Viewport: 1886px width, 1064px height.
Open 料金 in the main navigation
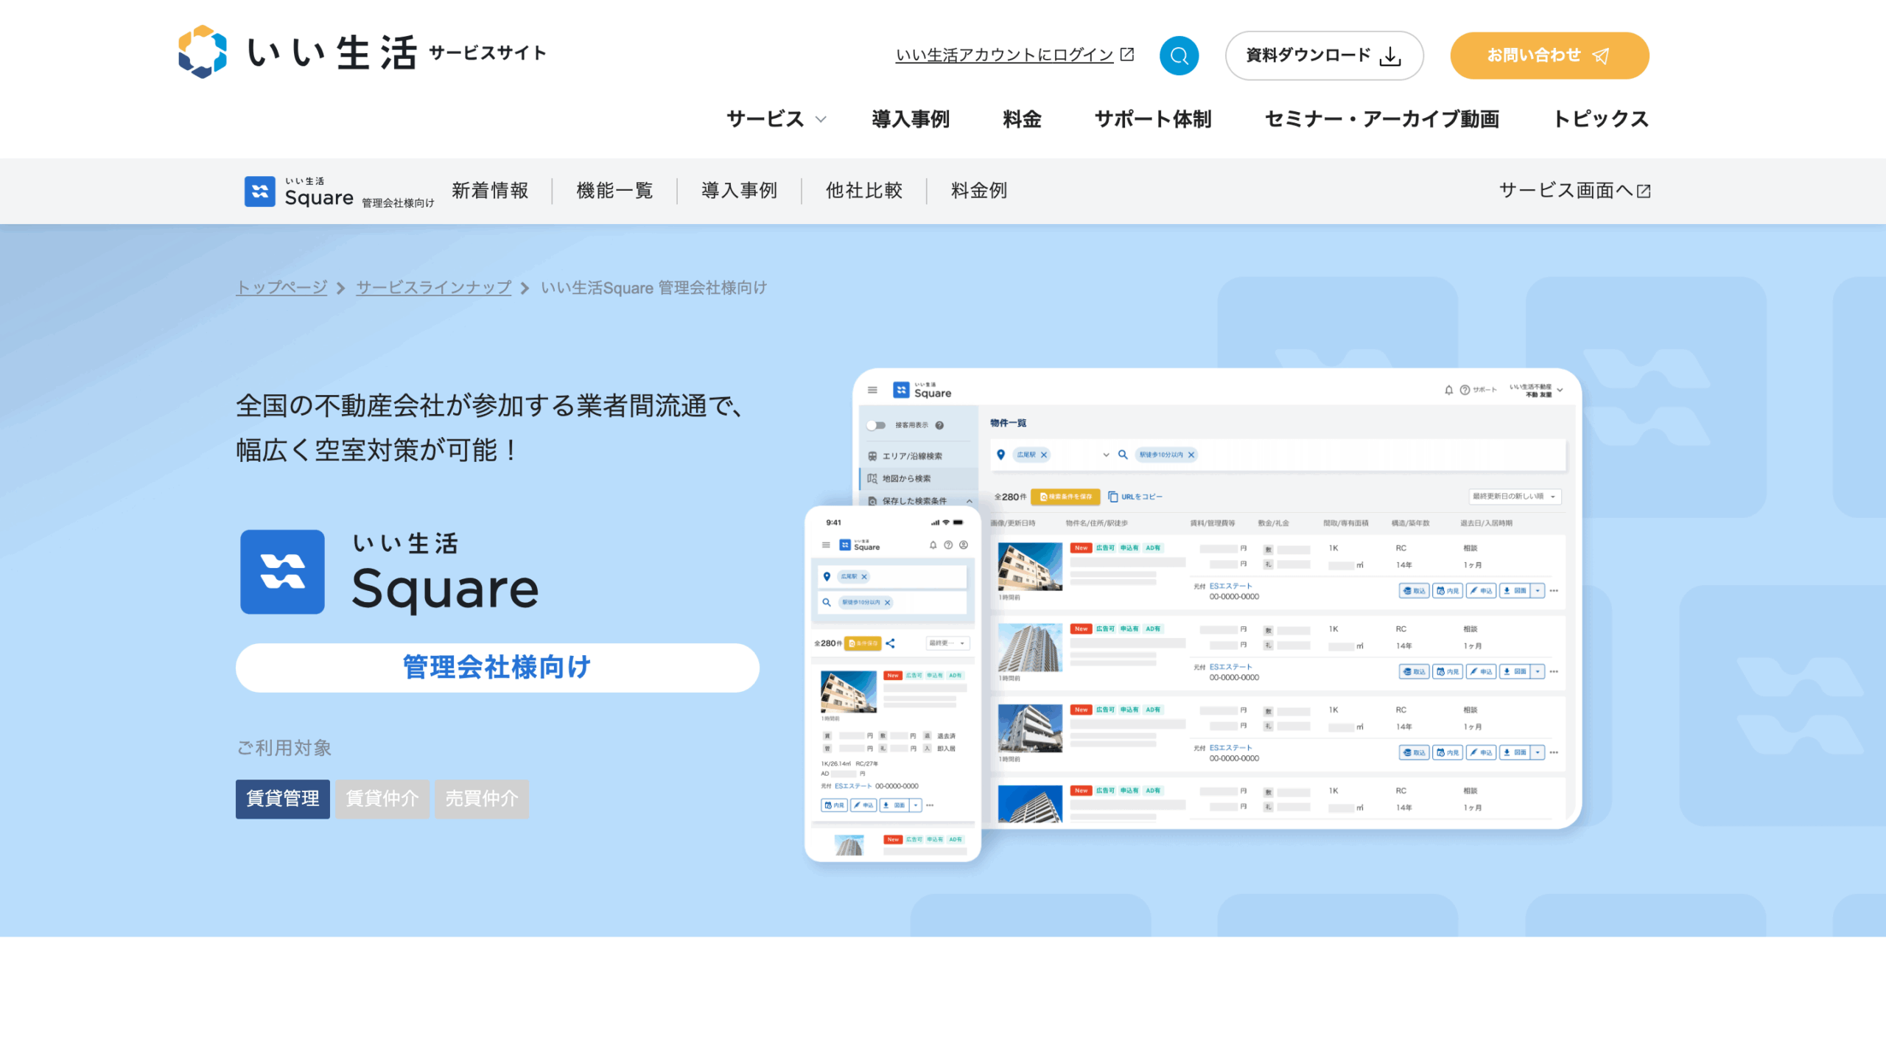[x=1022, y=119]
